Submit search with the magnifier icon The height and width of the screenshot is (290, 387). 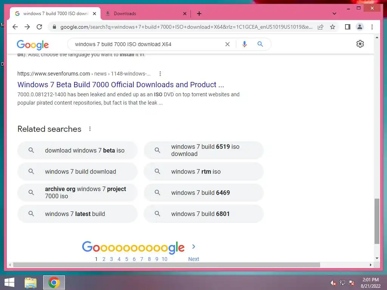coord(260,44)
